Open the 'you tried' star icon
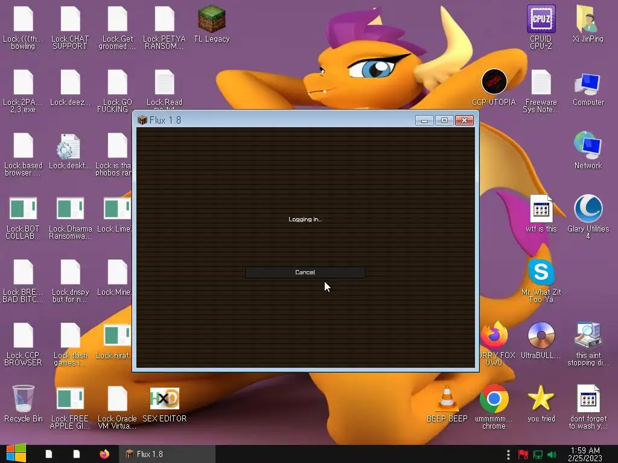The image size is (618, 463). coord(541,403)
